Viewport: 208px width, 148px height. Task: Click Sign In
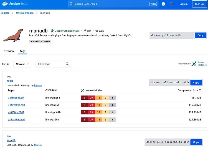[184, 4]
